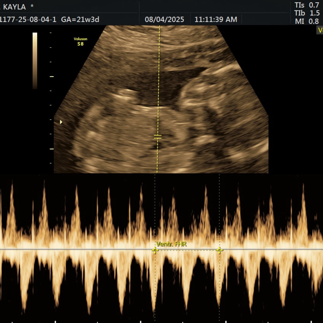
Task: Click the left Ventr. FHR caliper cross
Action: (x=155, y=250)
